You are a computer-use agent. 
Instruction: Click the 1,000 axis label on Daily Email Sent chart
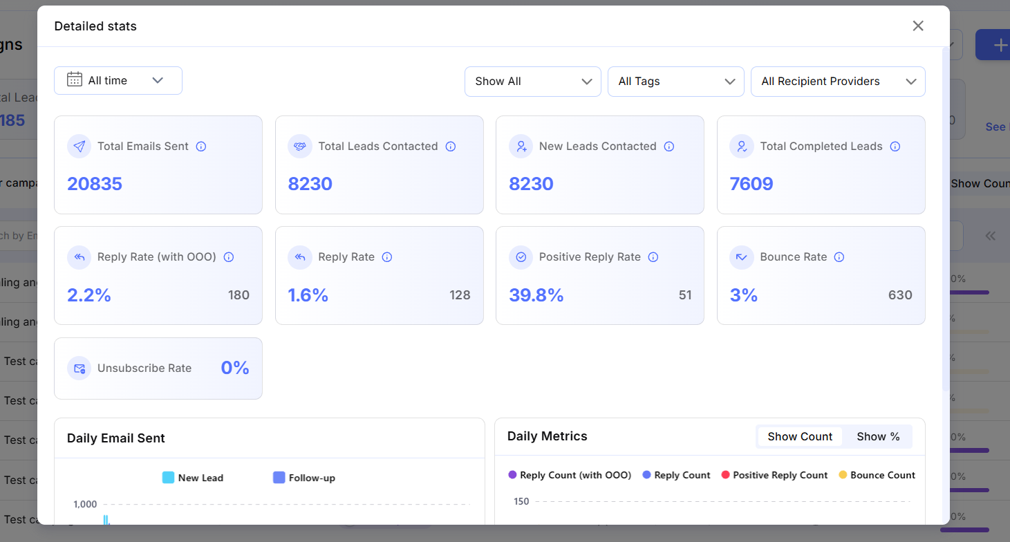tap(85, 504)
